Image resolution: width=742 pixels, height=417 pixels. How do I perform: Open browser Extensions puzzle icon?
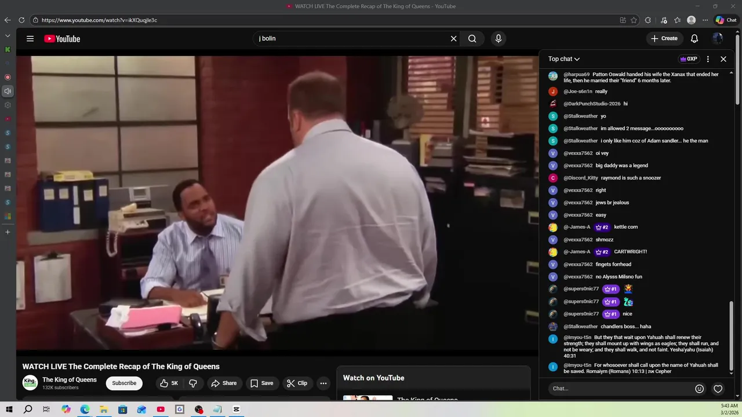(648, 20)
